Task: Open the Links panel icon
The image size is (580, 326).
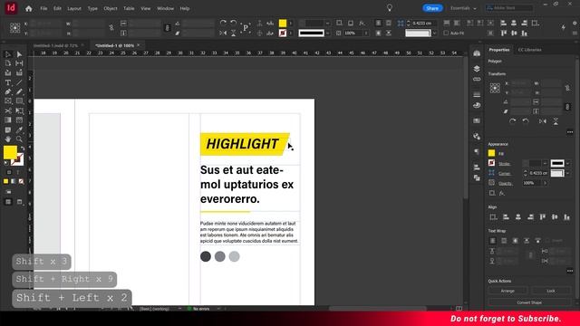Action: pos(477,79)
